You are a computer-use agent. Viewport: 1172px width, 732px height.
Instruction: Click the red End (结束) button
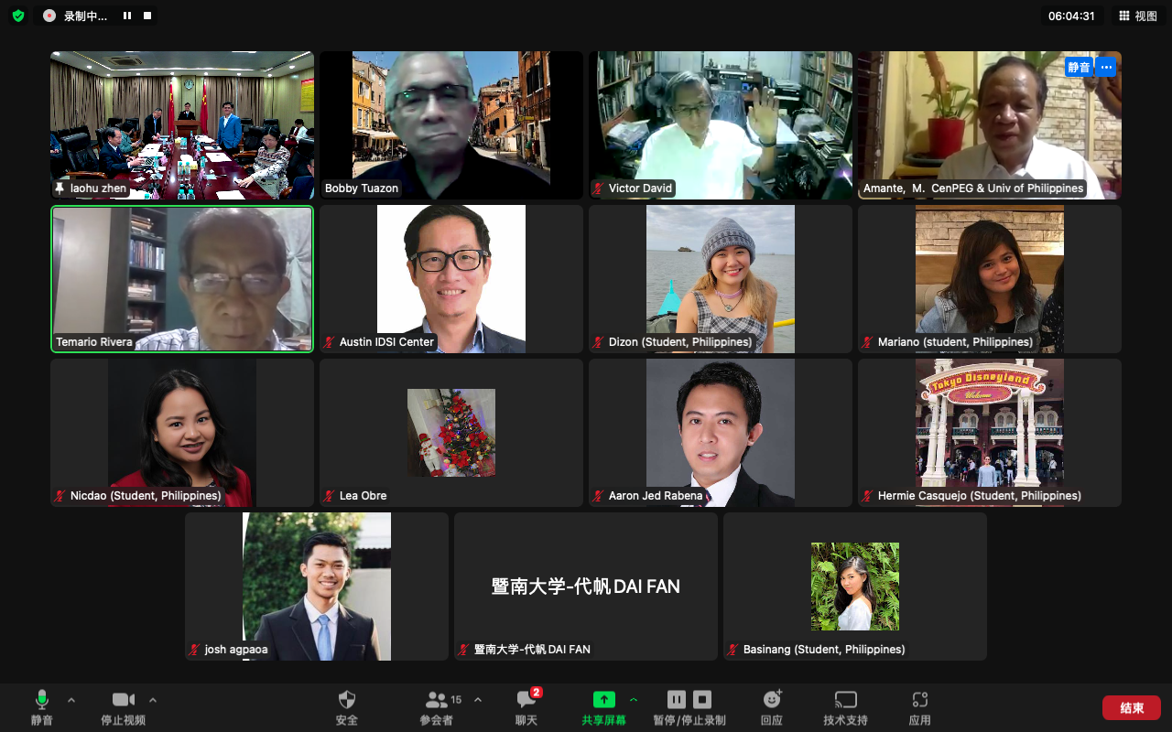pyautogui.click(x=1131, y=707)
